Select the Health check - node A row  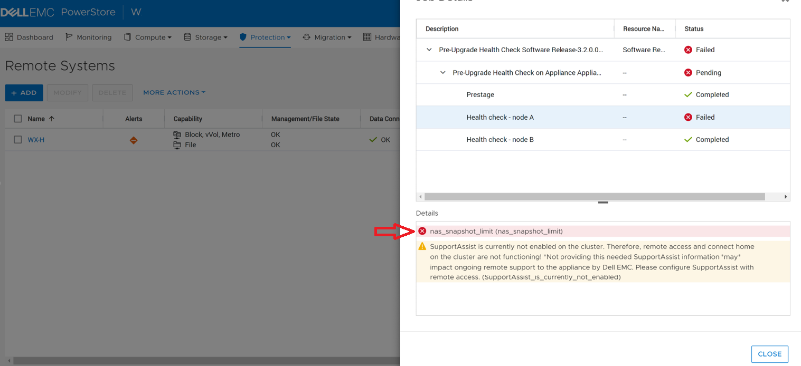point(603,117)
